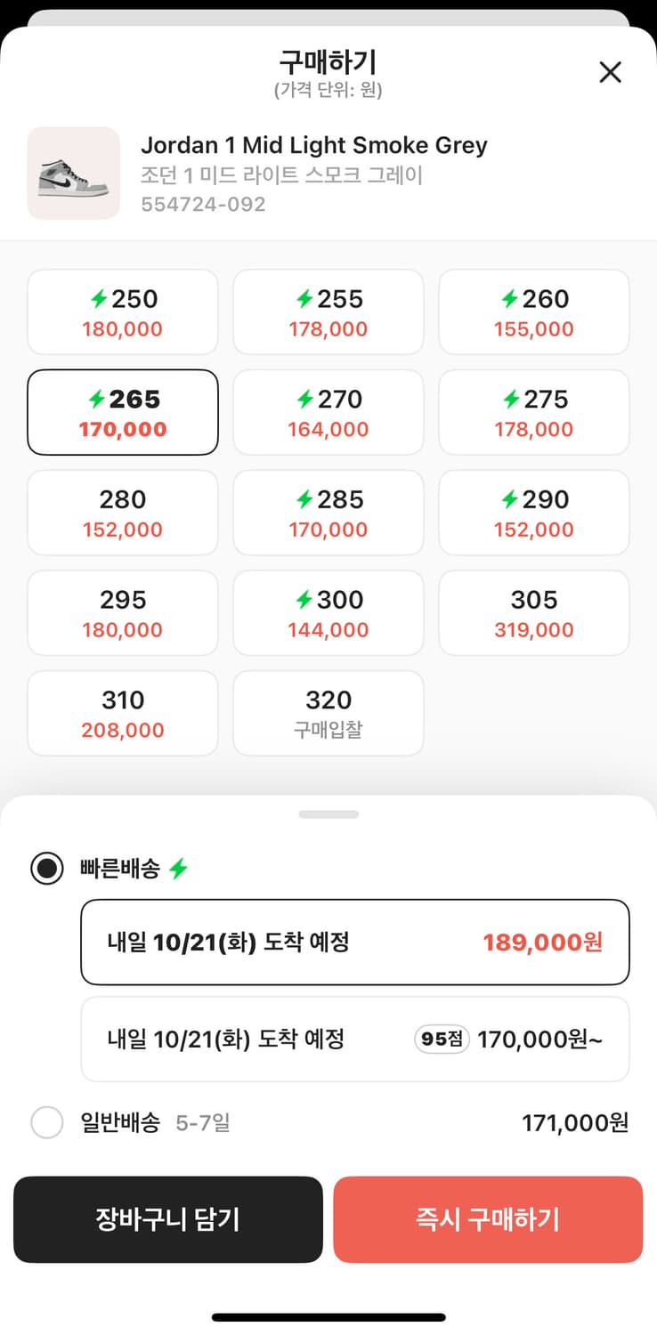Tap the Jordan 1 Mid shoe thumbnail
The width and height of the screenshot is (657, 1335).
pos(74,174)
